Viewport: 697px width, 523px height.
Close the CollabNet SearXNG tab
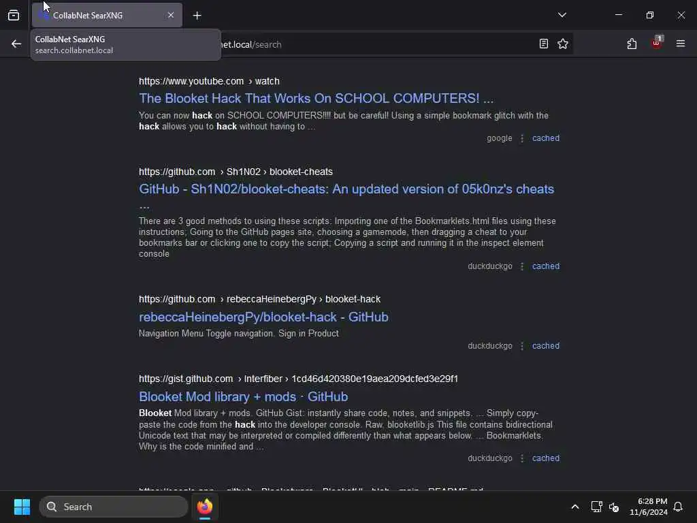pyautogui.click(x=171, y=15)
